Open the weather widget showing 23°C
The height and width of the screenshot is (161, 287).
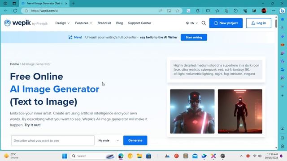click(11, 156)
